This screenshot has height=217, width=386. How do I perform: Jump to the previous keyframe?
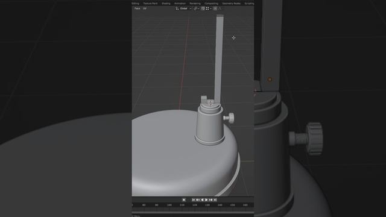[198, 200]
